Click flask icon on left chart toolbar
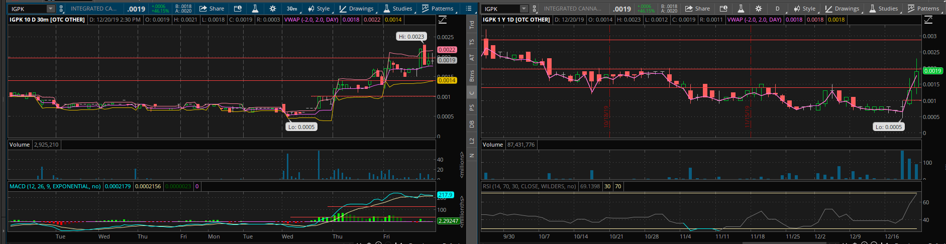The image size is (946, 244). click(255, 9)
